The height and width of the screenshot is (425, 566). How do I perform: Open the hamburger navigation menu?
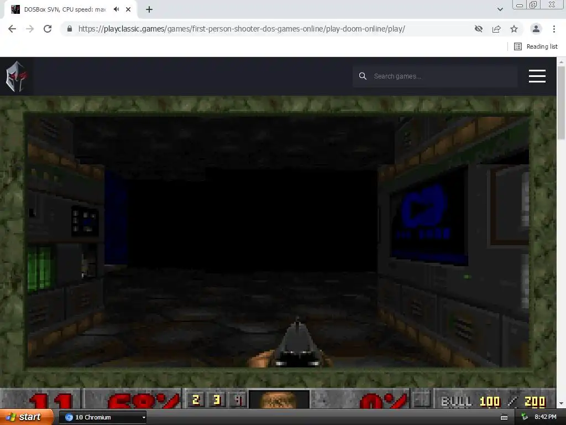pos(537,76)
